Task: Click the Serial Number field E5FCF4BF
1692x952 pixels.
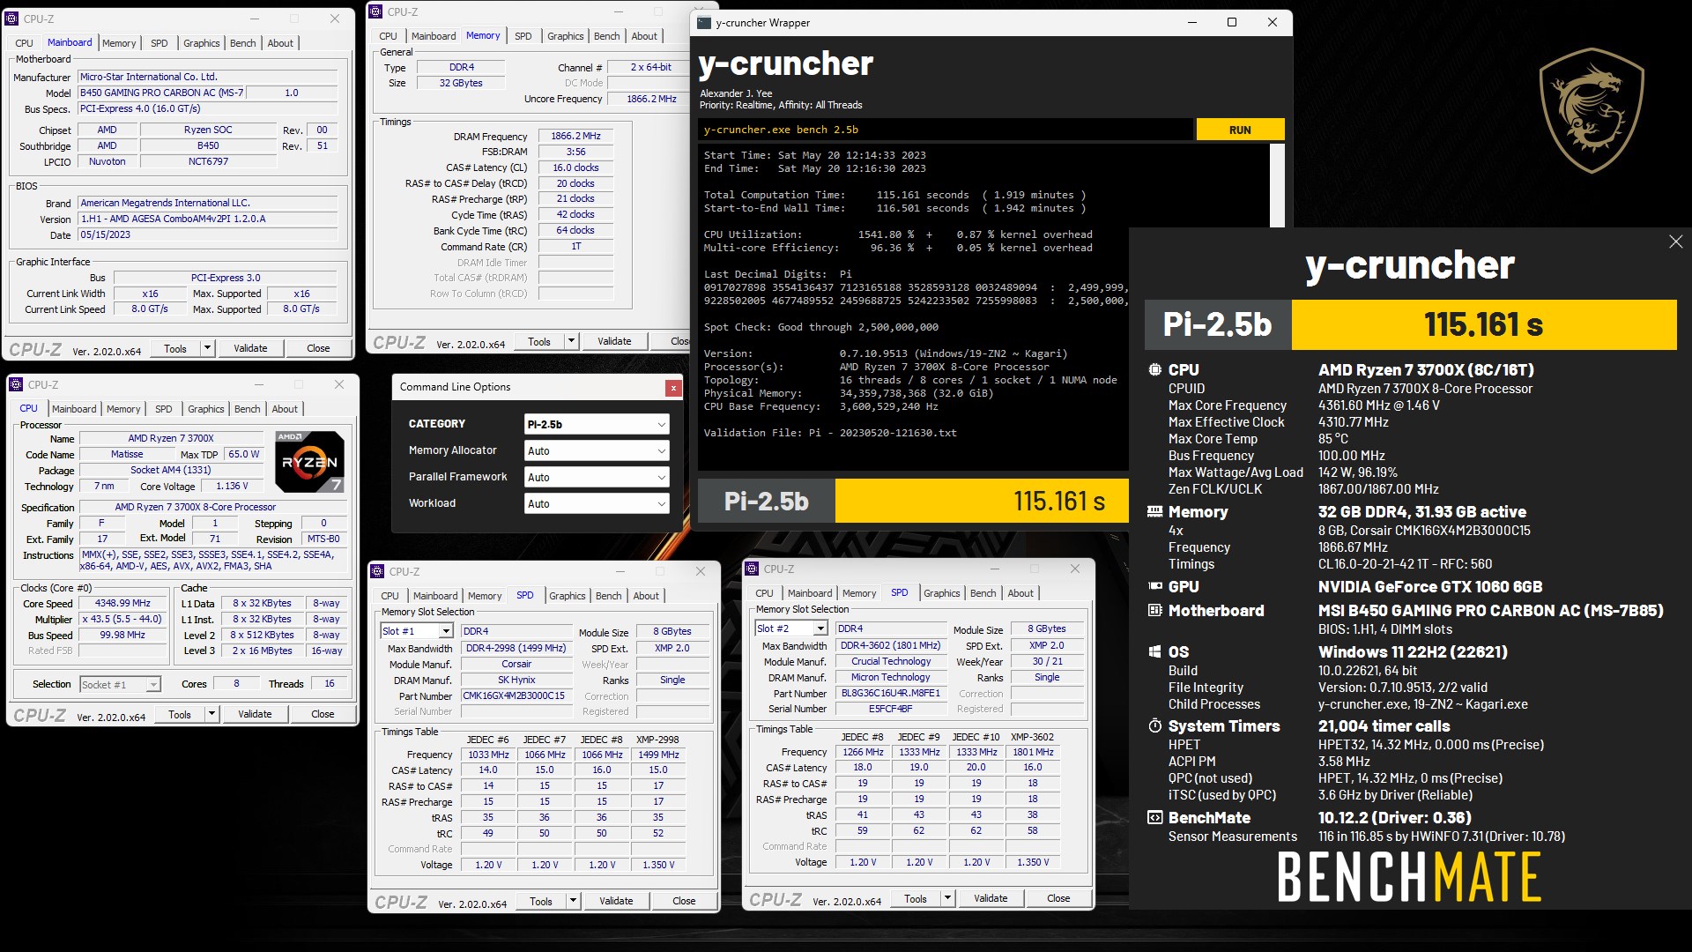Action: (x=890, y=709)
